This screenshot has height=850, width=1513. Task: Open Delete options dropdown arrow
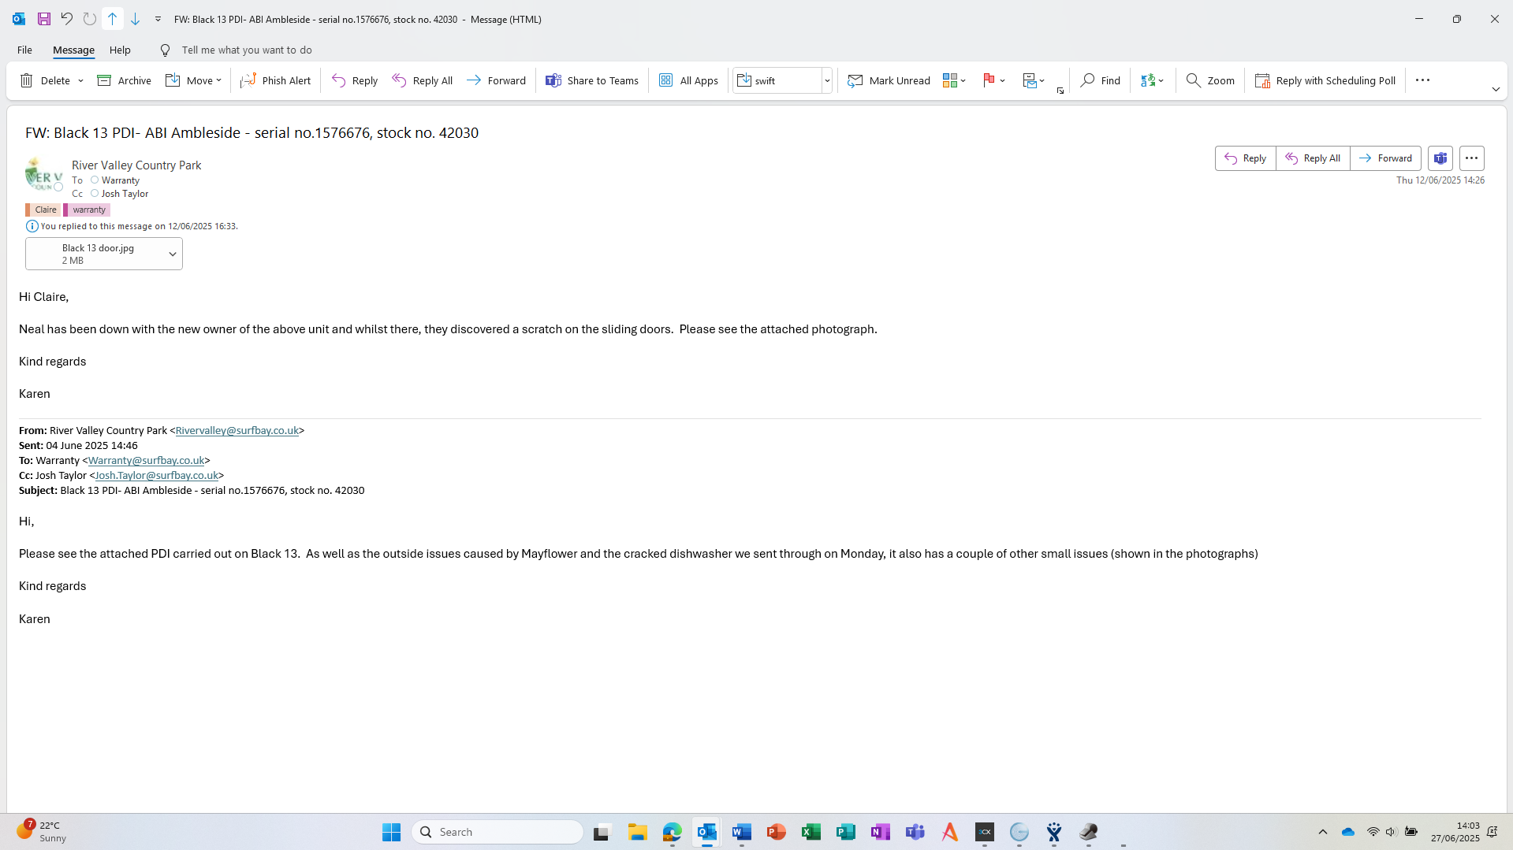click(x=80, y=80)
